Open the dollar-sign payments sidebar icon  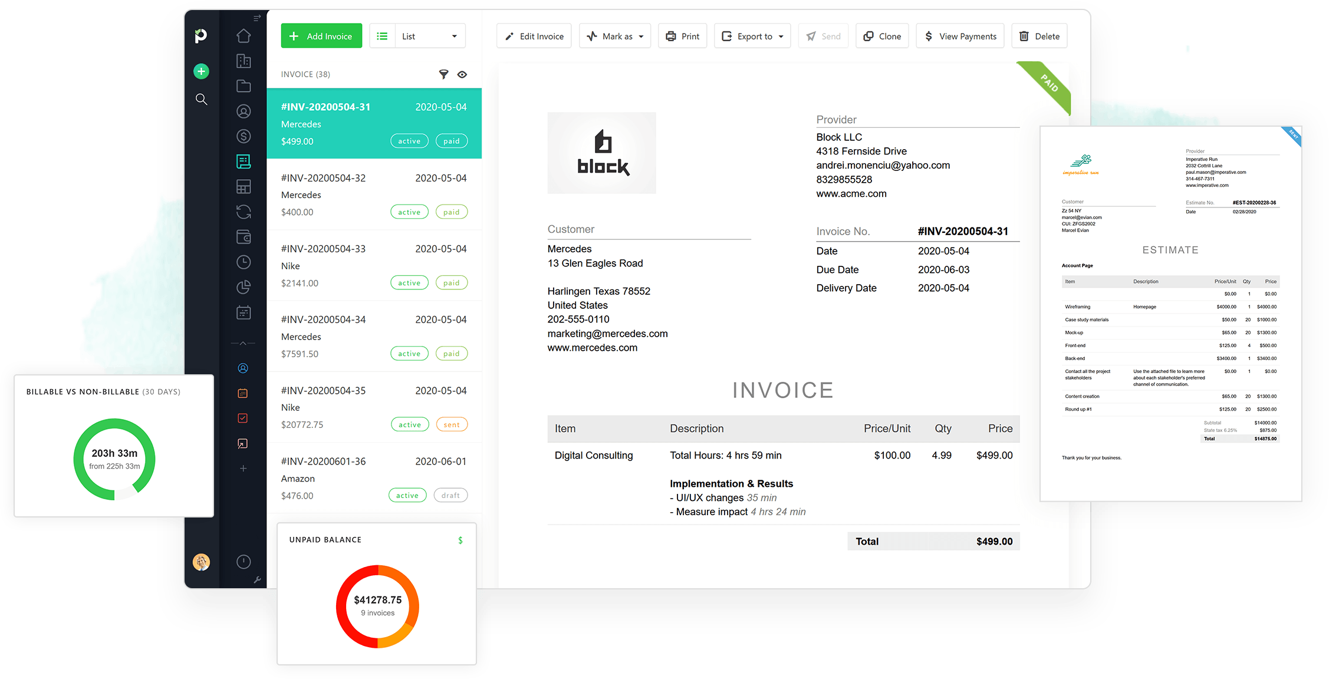coord(244,136)
